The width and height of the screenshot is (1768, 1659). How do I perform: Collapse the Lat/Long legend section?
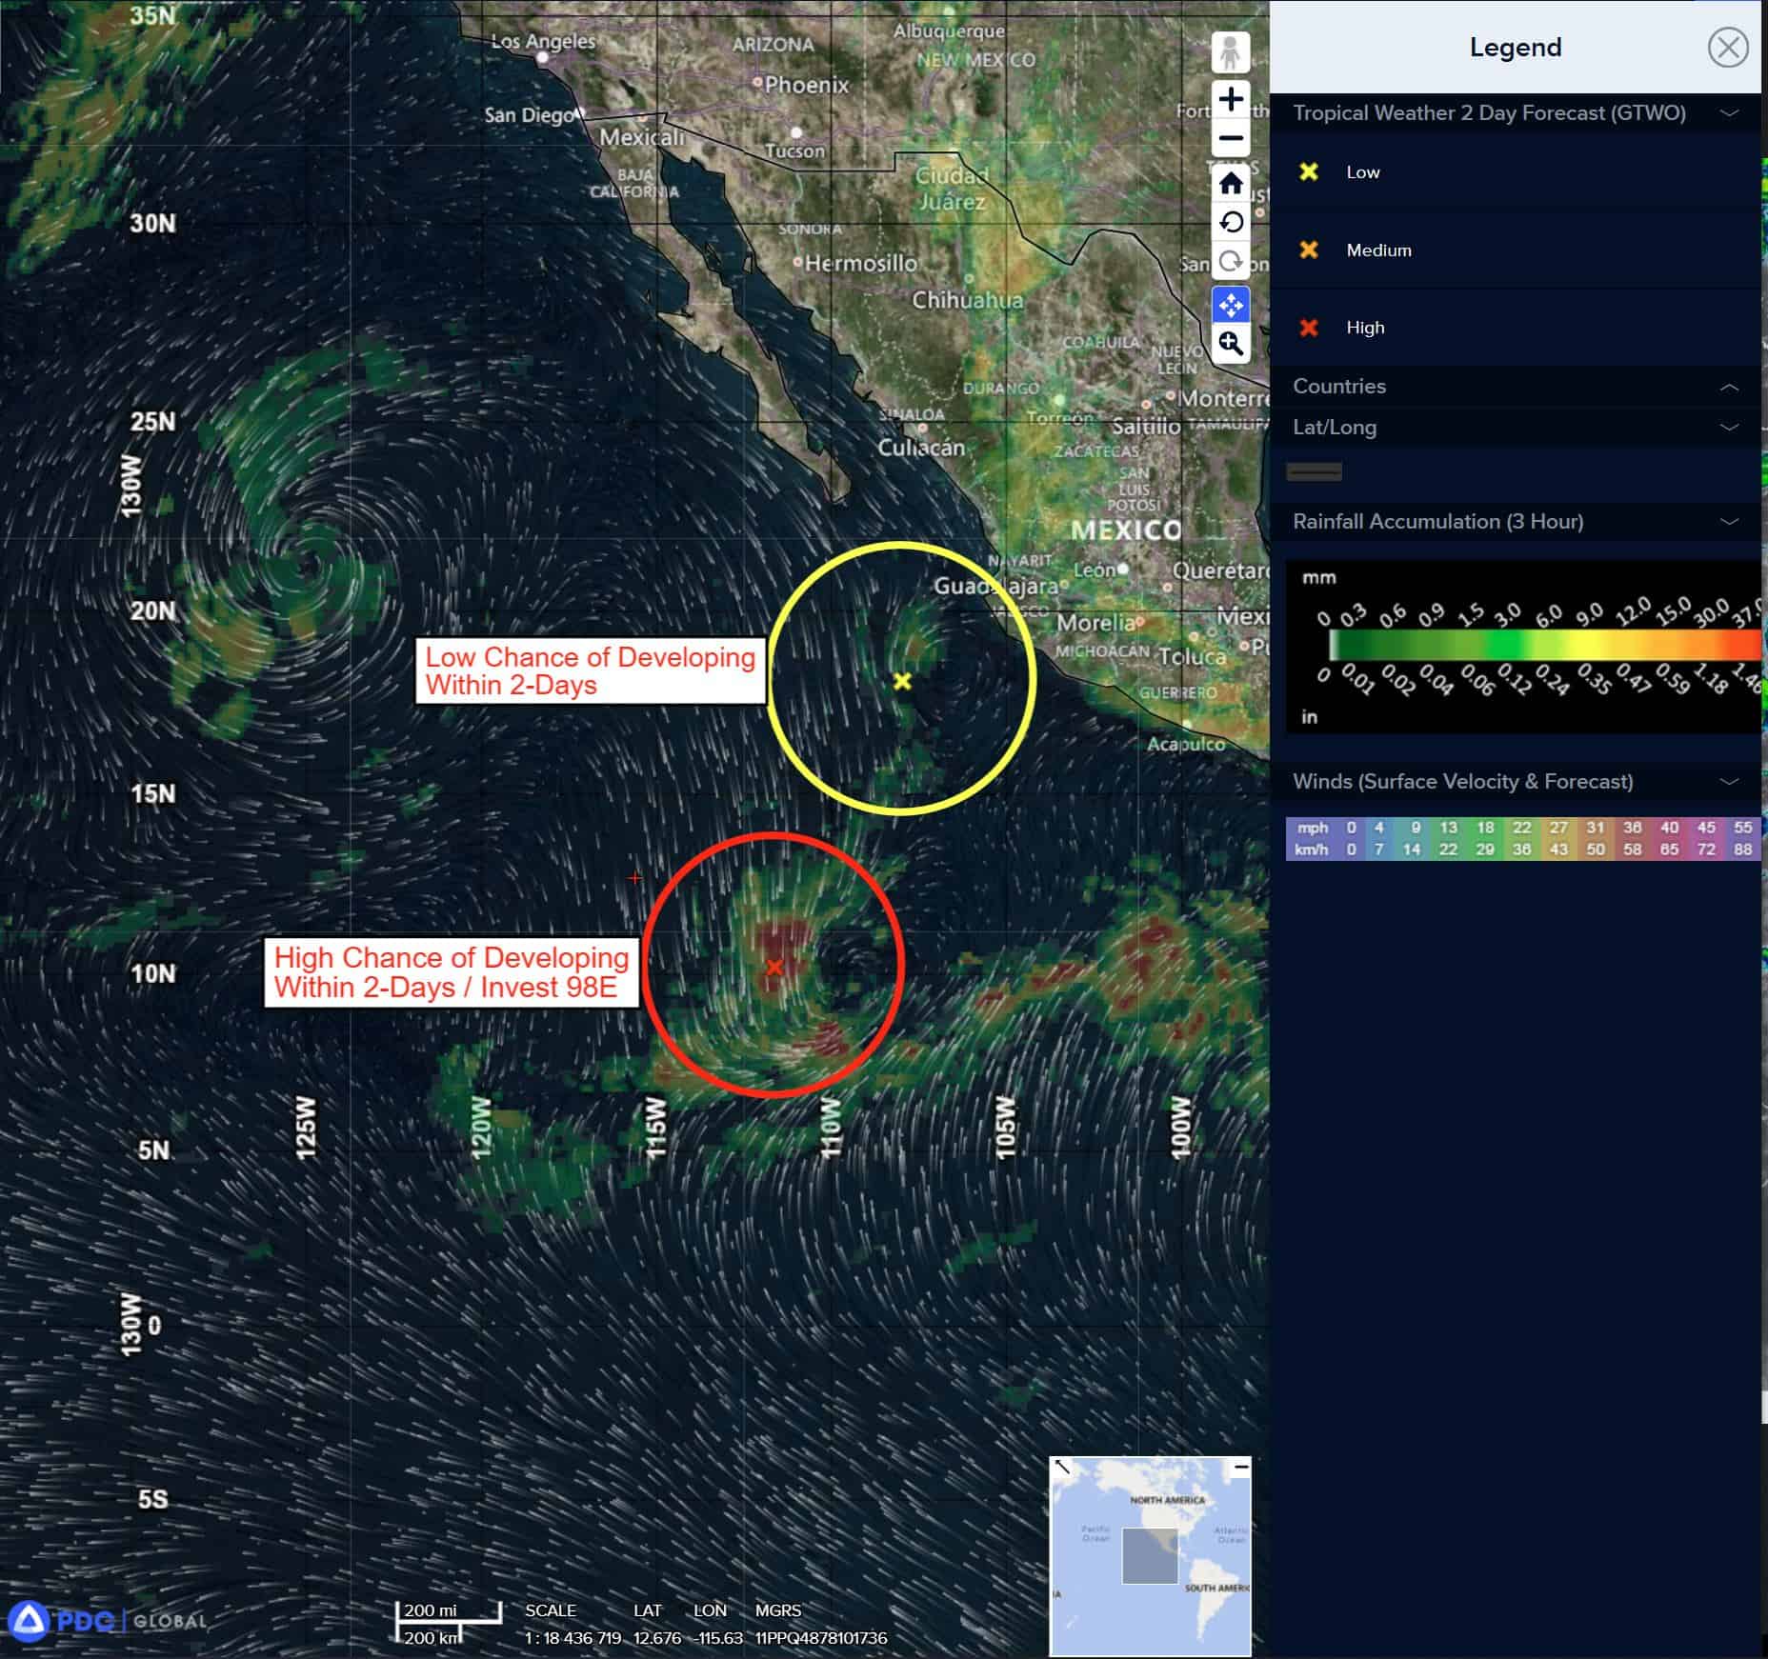click(1729, 428)
